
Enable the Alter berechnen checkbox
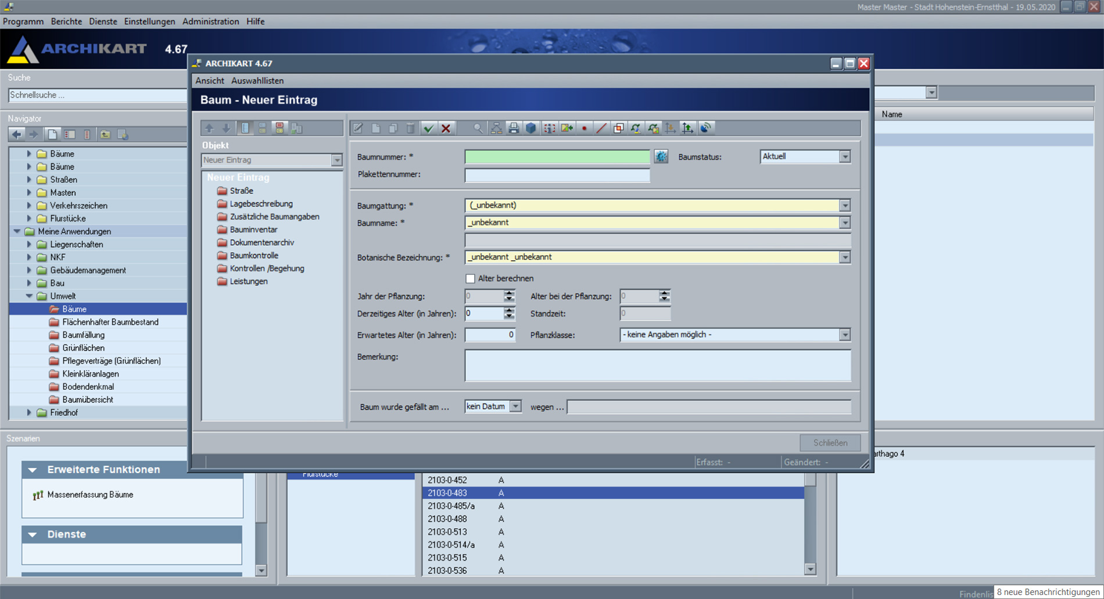(x=470, y=278)
